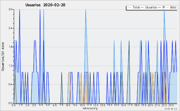Image resolution: width=180 pixels, height=111 pixels.
Task: Click the 'CC BY-SA 3.0' license text
Action: (x=171, y=109)
